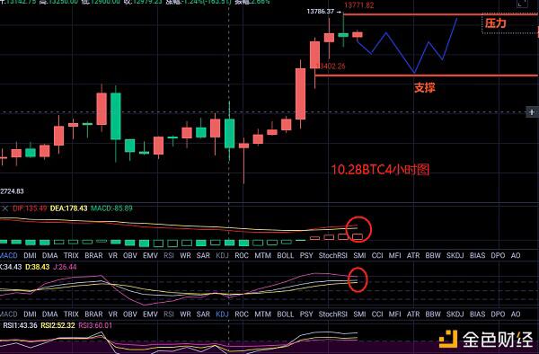This screenshot has height=354, width=539.
Task: Click the plus icon on the crosshair price axis
Action: pos(532,112)
